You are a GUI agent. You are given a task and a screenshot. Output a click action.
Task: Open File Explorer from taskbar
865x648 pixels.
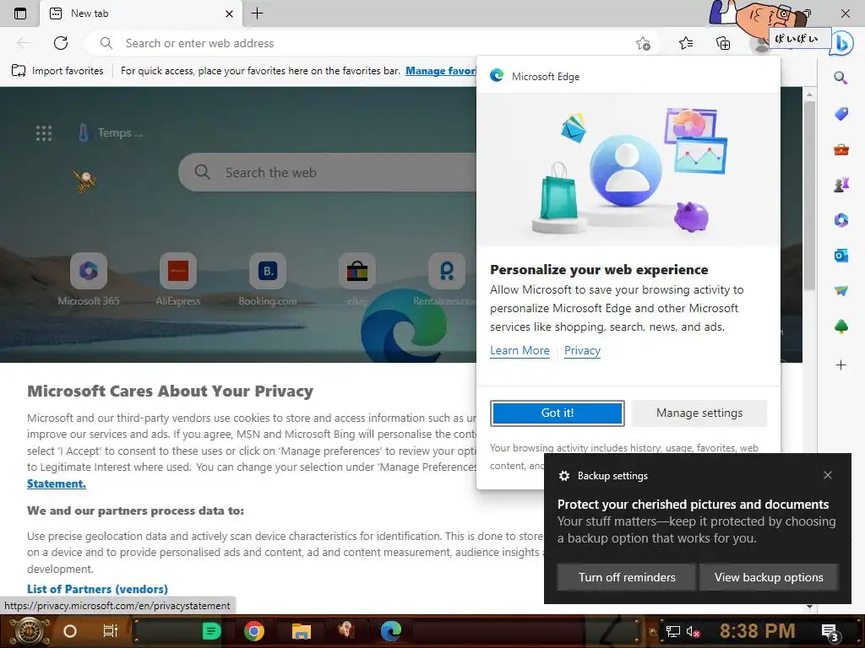302,631
